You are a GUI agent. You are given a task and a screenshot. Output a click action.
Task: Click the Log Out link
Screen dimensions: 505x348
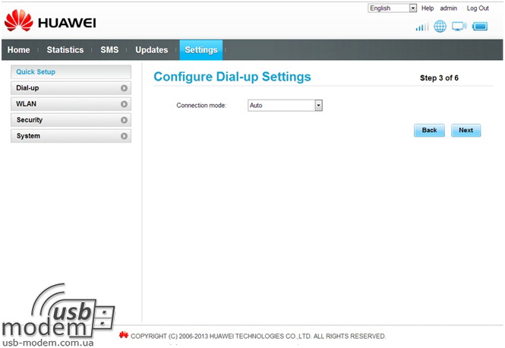click(x=478, y=8)
